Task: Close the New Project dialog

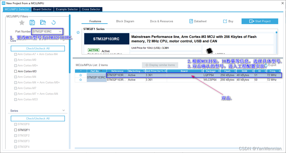Action: 283,3
